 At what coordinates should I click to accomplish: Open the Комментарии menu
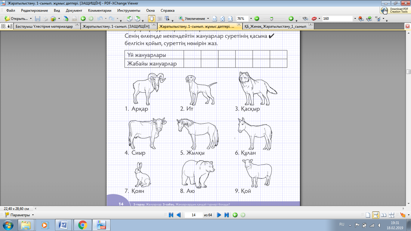point(100,11)
